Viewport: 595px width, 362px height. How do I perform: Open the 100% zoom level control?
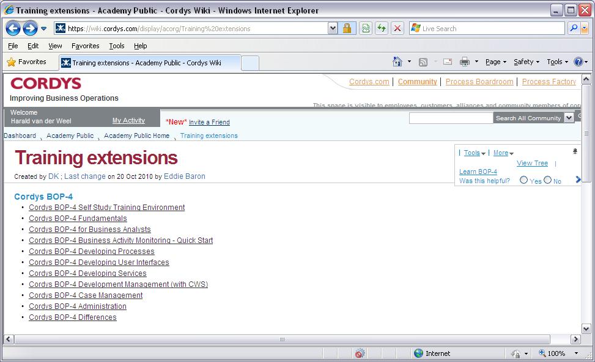tap(560, 353)
